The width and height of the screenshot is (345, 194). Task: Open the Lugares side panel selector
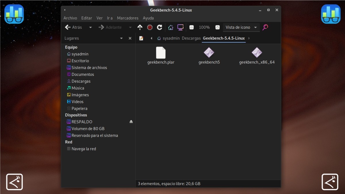(121, 38)
